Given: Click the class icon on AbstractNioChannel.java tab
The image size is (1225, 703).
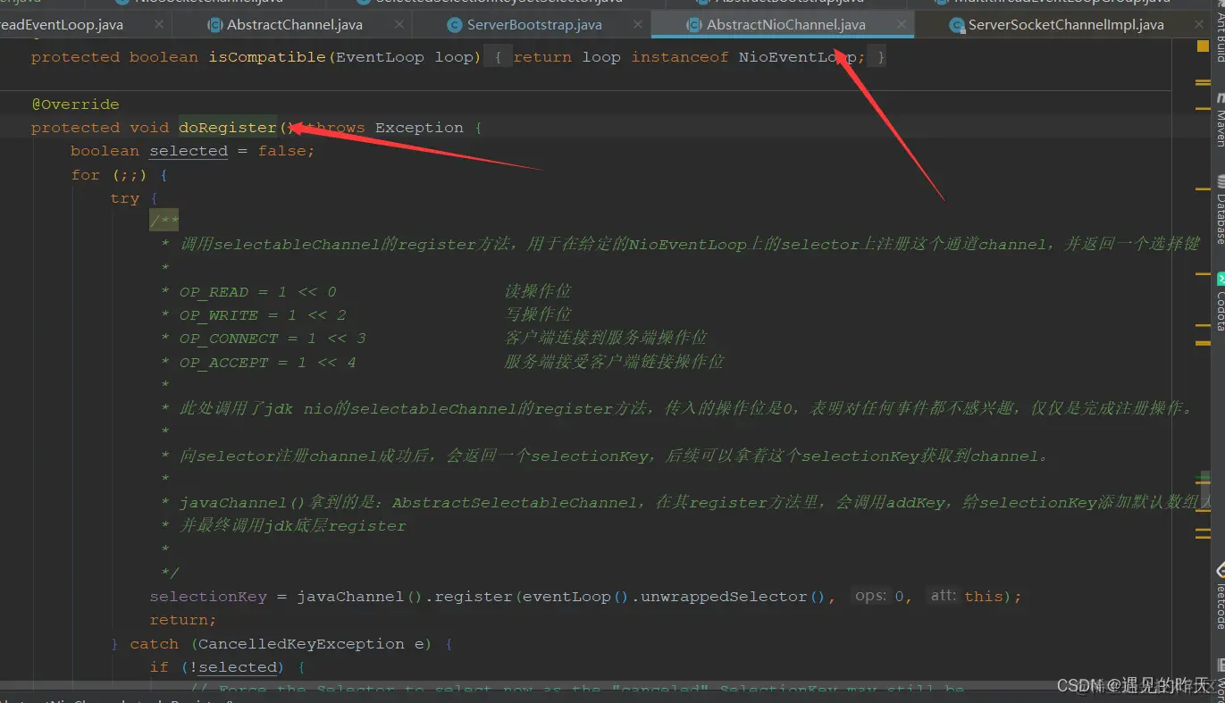Looking at the screenshot, I should [694, 25].
